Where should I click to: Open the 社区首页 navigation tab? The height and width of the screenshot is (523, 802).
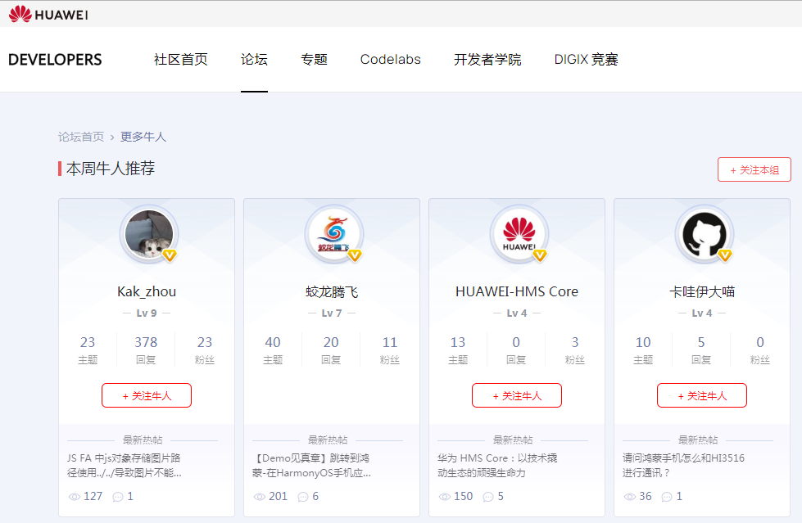pos(181,60)
